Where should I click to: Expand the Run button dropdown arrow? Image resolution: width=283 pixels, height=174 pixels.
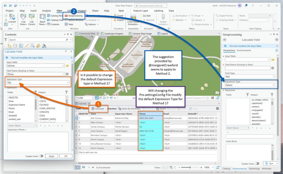276,164
